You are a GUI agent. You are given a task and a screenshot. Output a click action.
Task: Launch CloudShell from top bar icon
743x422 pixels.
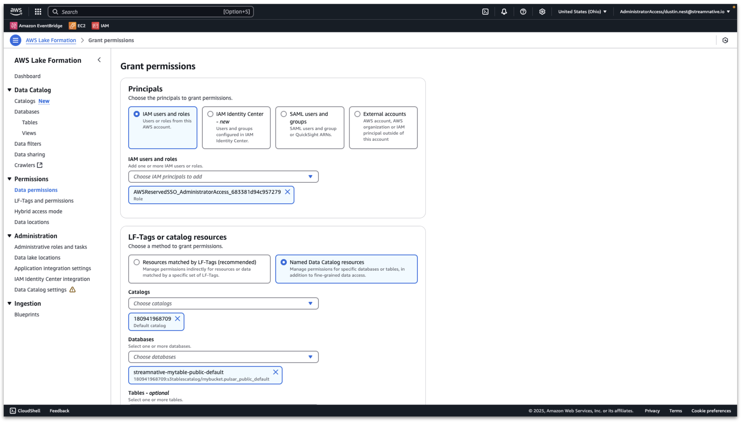[485, 12]
